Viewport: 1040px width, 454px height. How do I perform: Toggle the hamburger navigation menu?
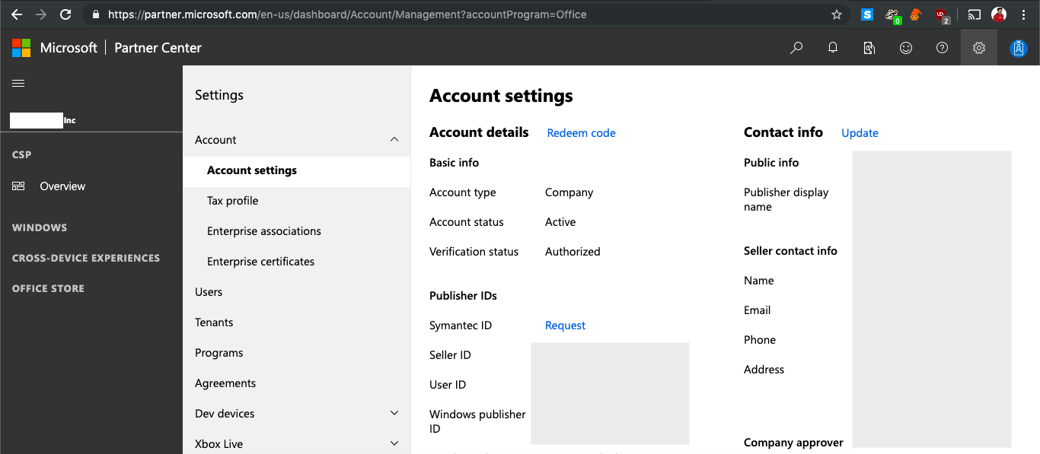pyautogui.click(x=18, y=84)
